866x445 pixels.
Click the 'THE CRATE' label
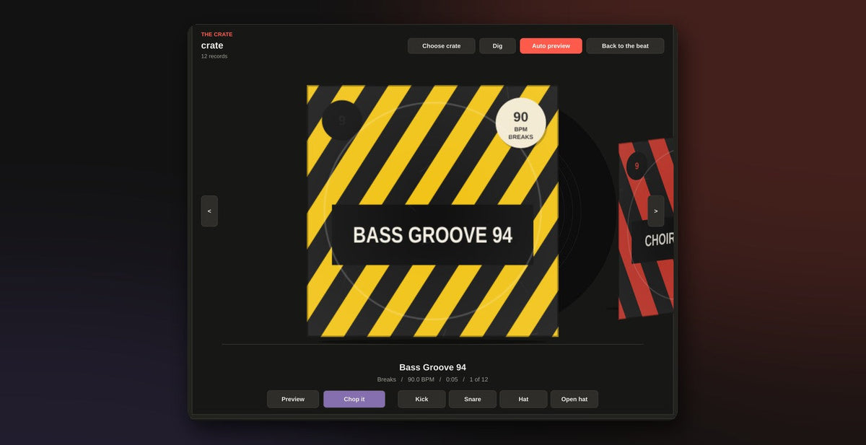216,35
